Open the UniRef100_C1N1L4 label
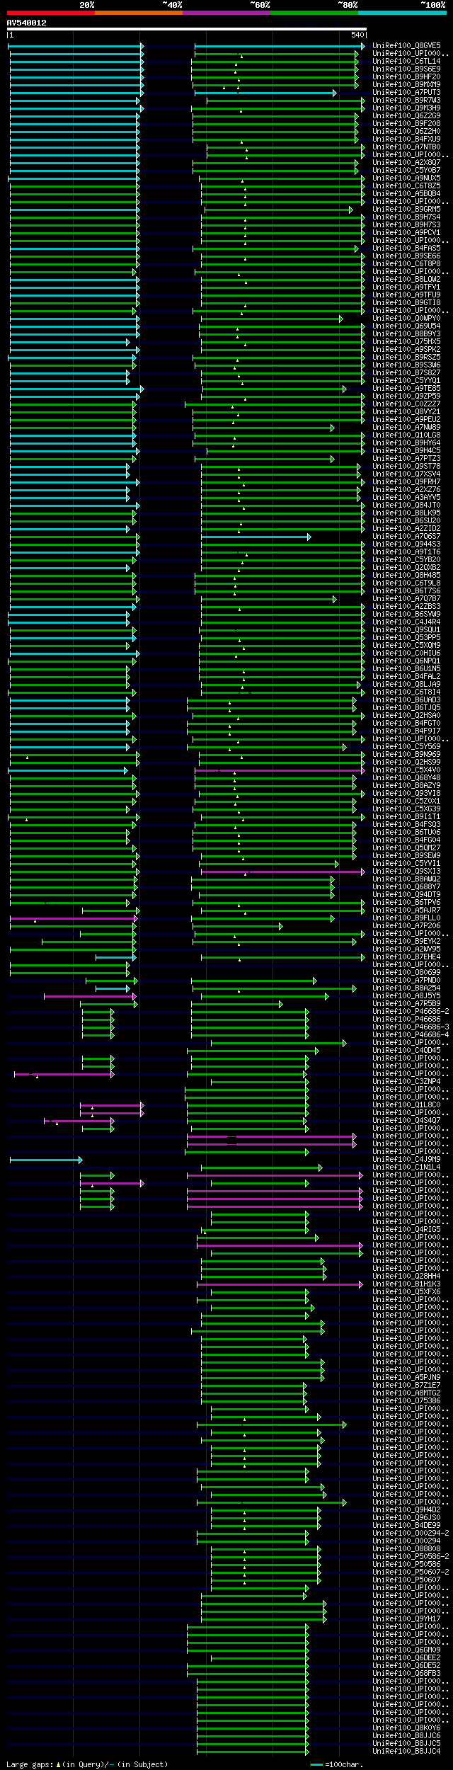Screen dimensions: 453x1770 (406, 1167)
